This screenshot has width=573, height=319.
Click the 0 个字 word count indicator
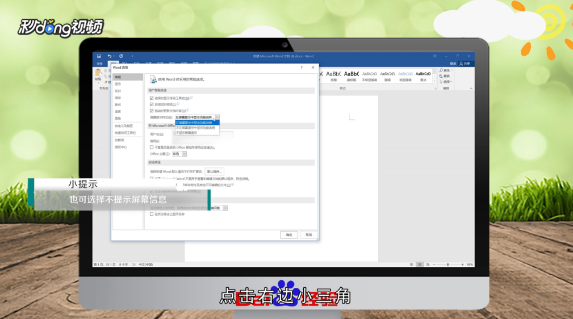123,265
